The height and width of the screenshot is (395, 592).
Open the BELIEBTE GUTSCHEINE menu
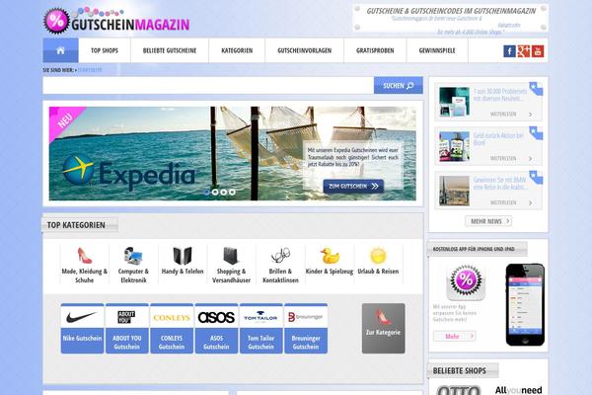(170, 50)
